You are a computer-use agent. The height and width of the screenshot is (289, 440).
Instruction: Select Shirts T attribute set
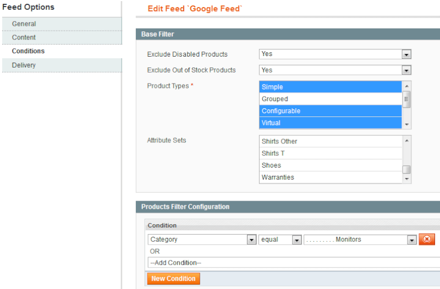pyautogui.click(x=331, y=153)
